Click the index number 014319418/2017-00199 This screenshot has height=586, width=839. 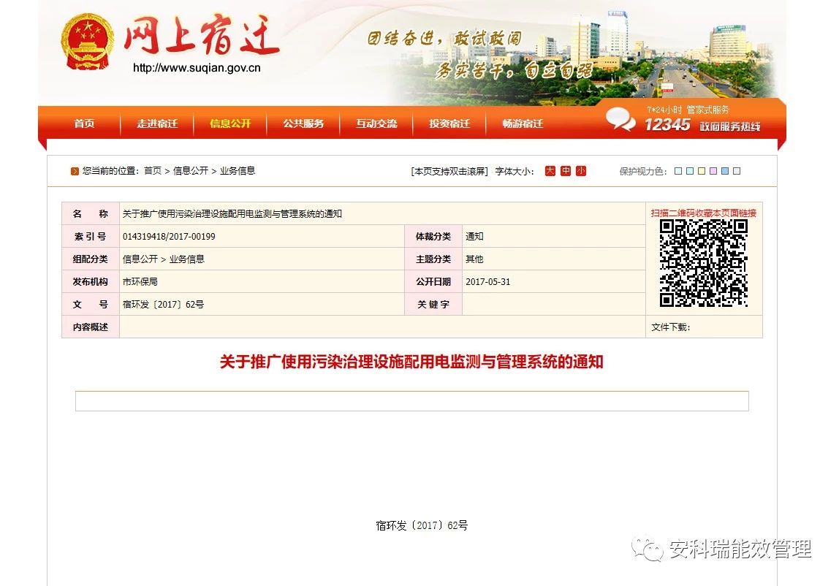tap(169, 237)
